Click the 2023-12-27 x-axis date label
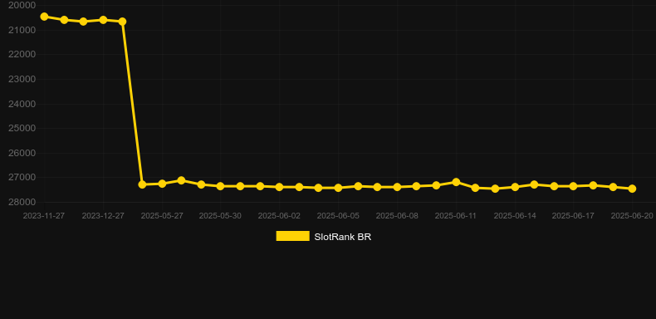This screenshot has width=656, height=319. (103, 216)
